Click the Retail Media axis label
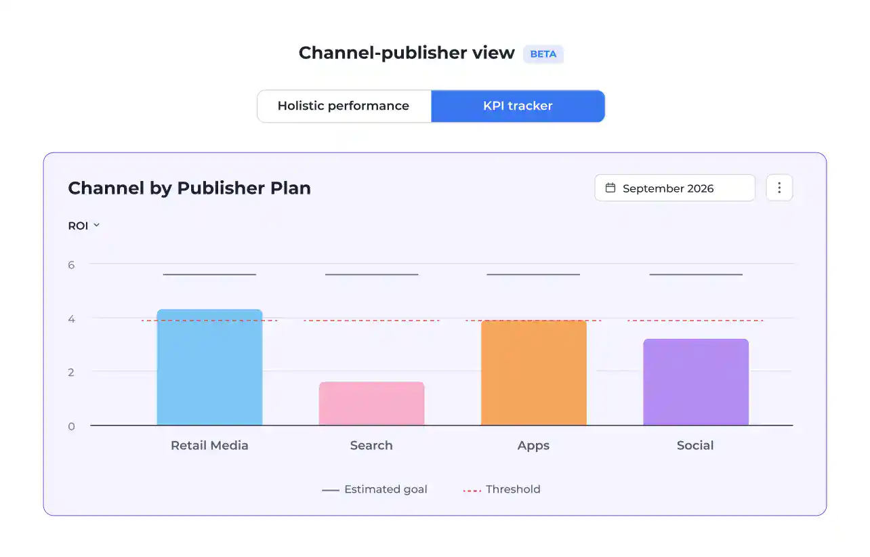Screen dimensions: 870x557 coord(209,445)
